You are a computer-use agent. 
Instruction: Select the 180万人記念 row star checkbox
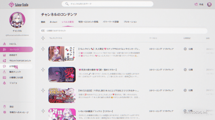[x=43, y=90]
